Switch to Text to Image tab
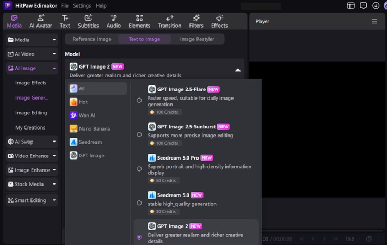The height and width of the screenshot is (245, 387). pos(144,39)
